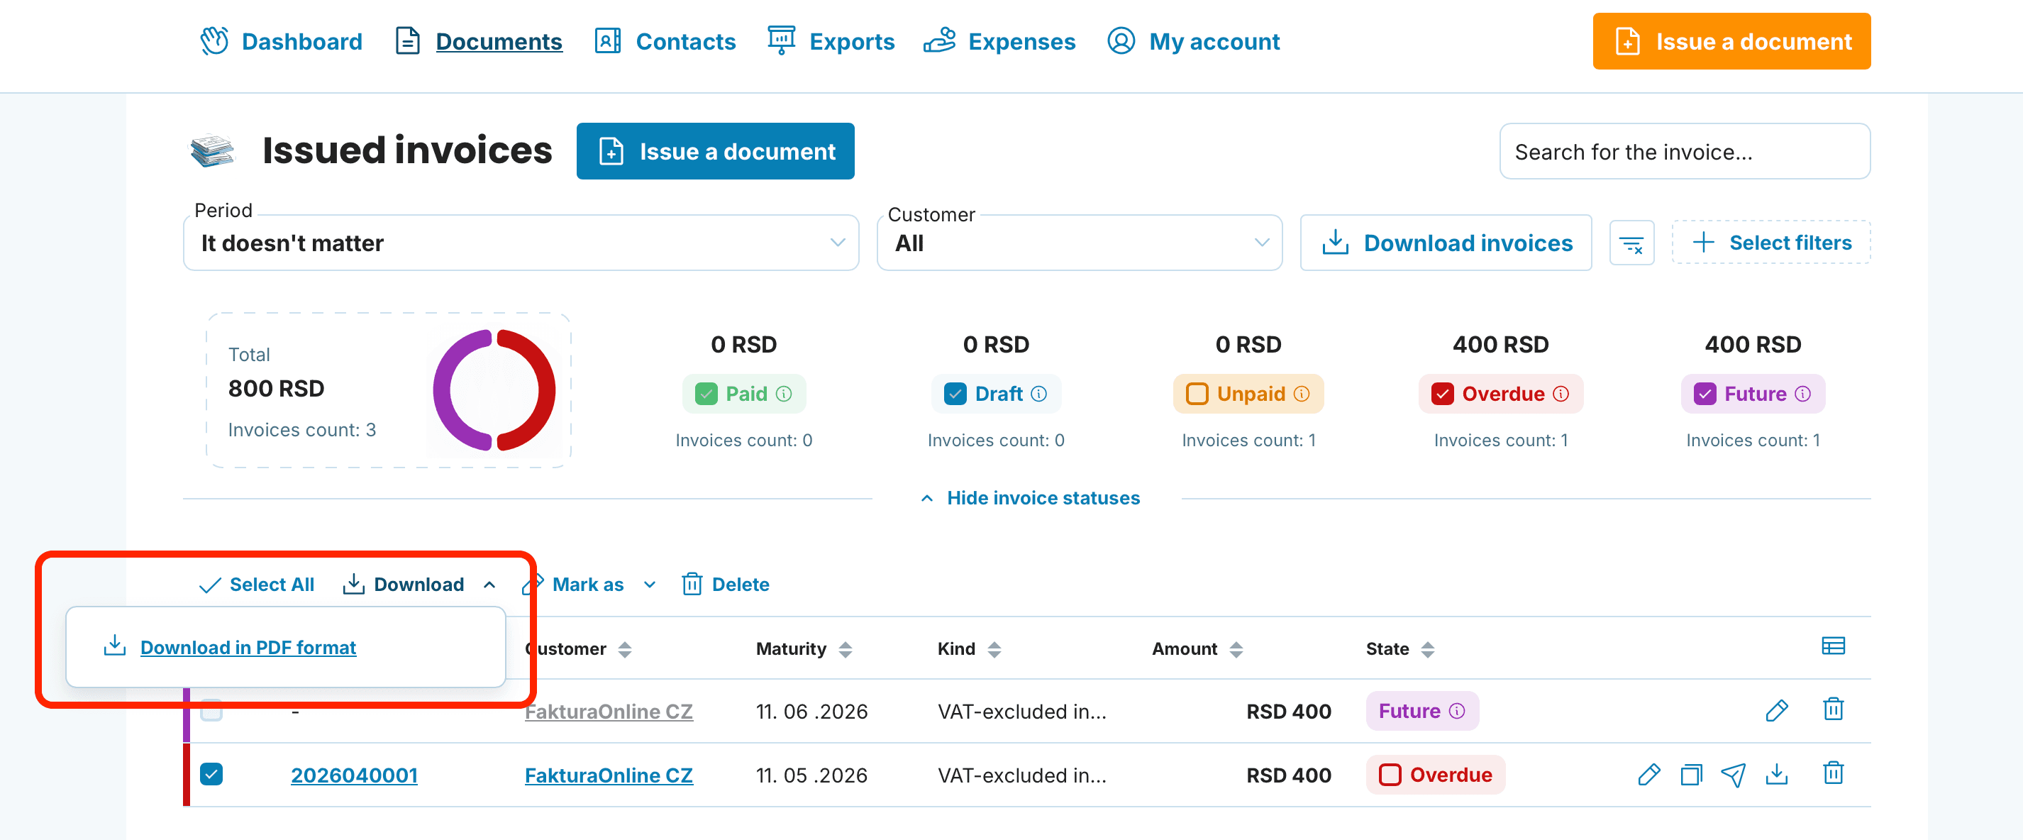2023x840 pixels.
Task: Click the clear filters icon
Action: point(1631,243)
